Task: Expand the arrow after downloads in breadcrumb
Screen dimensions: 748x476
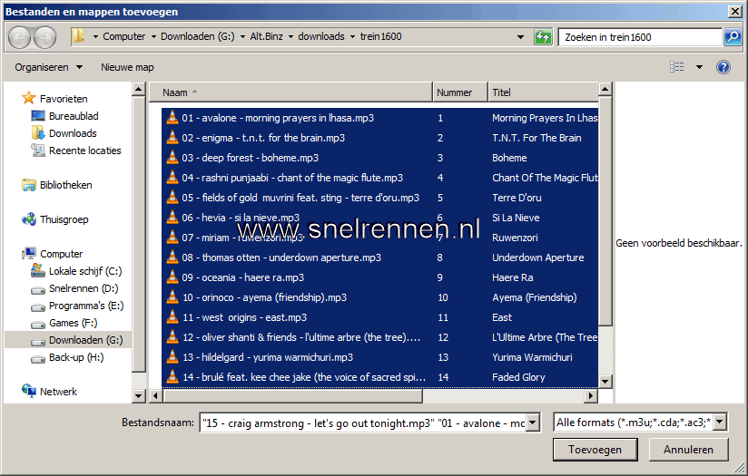Action: point(352,36)
